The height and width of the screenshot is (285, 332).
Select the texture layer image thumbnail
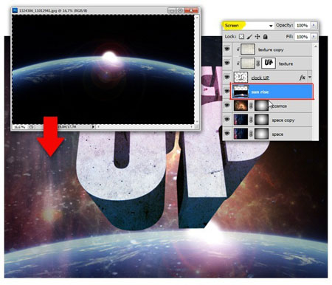pos(248,63)
